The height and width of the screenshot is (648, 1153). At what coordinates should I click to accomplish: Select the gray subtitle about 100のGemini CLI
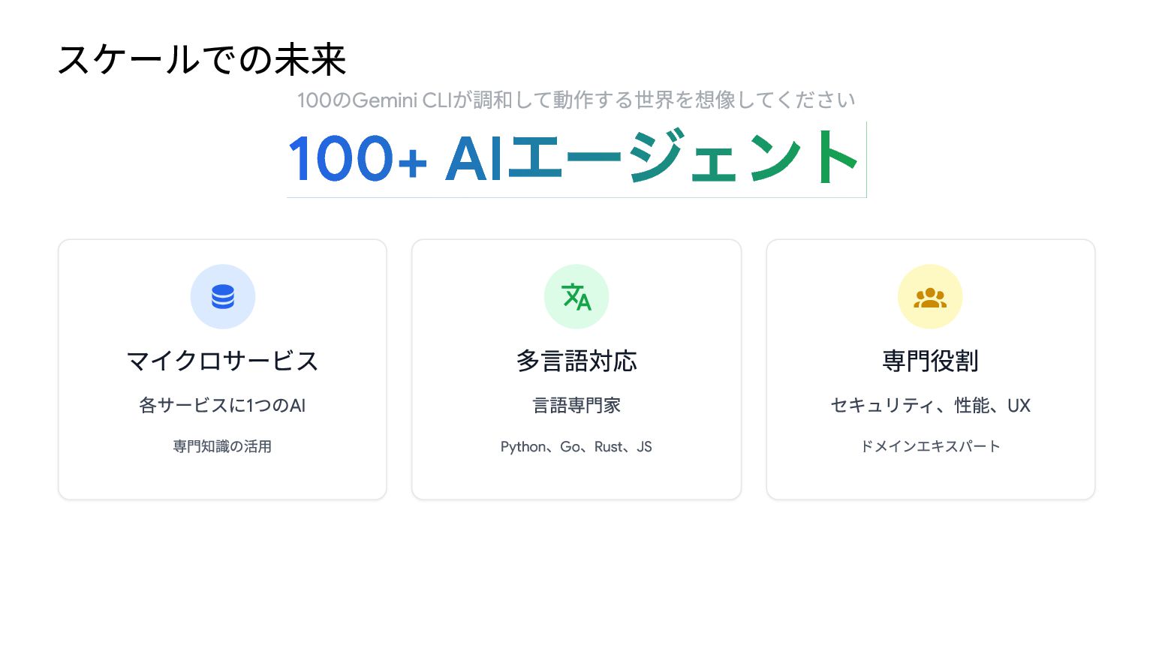[576, 100]
